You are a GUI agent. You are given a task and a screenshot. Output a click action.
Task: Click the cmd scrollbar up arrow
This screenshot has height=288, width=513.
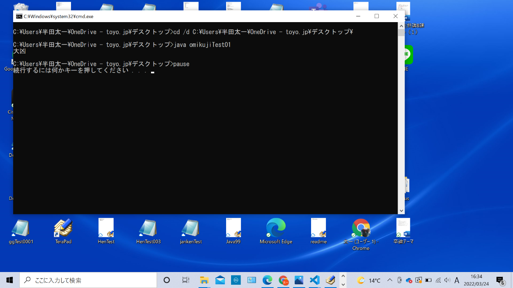coord(401,26)
